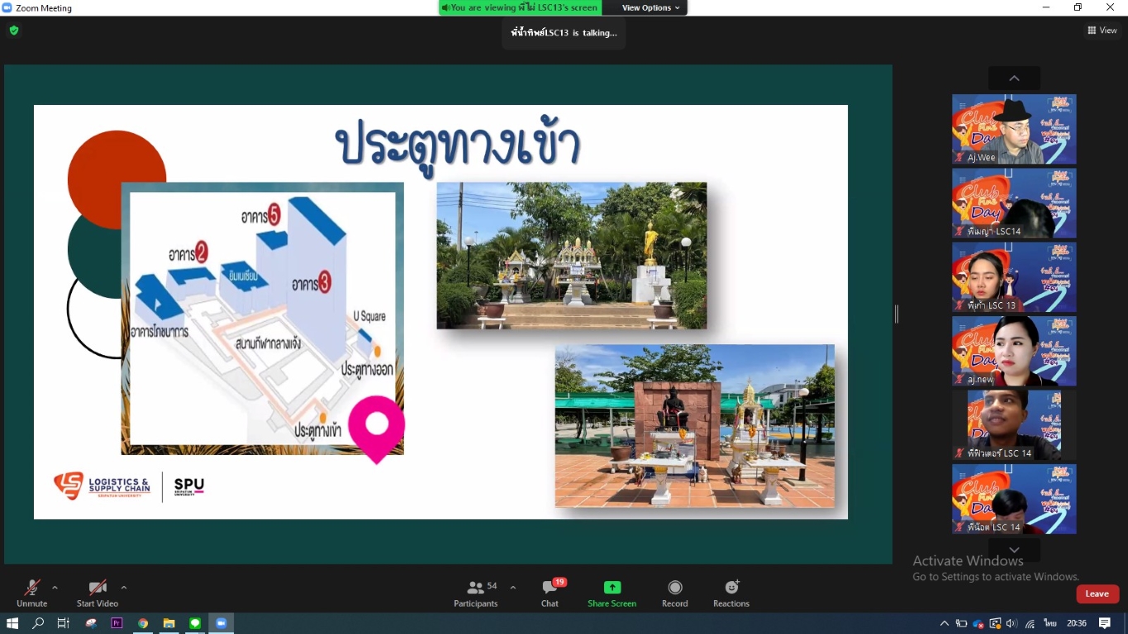1128x634 pixels.
Task: Select the Aj.Wee video thumbnail
Action: click(x=1014, y=129)
